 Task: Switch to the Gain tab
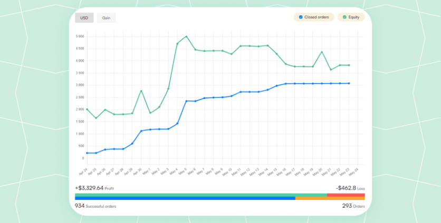point(106,18)
